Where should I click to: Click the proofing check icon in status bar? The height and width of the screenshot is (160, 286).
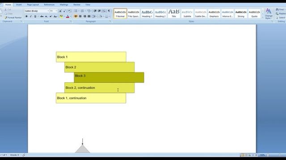pos(24,155)
